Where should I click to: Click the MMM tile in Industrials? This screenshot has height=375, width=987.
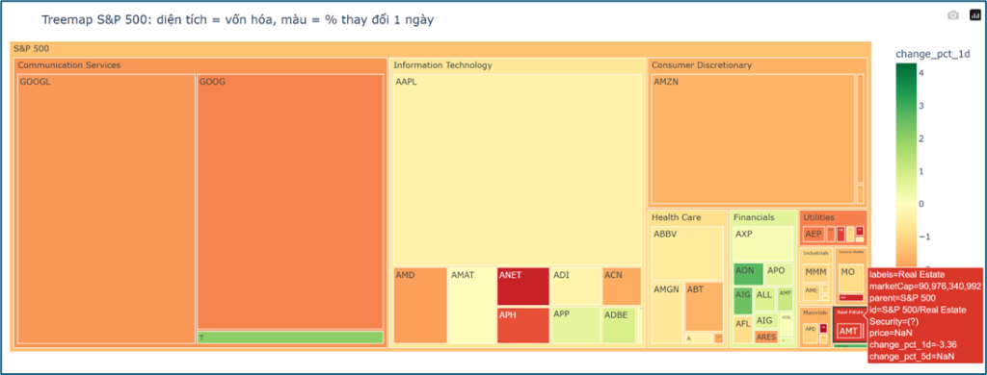coord(815,273)
